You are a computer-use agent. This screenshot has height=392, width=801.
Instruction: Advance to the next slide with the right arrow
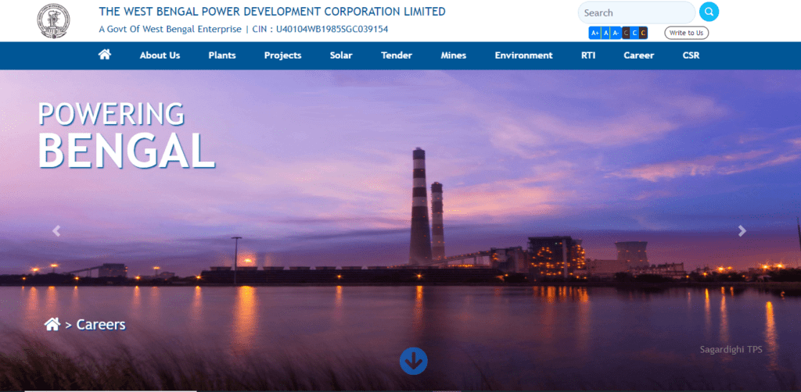[x=742, y=231]
